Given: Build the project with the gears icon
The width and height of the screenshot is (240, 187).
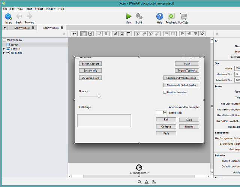Looking at the screenshot, I should click(139, 16).
